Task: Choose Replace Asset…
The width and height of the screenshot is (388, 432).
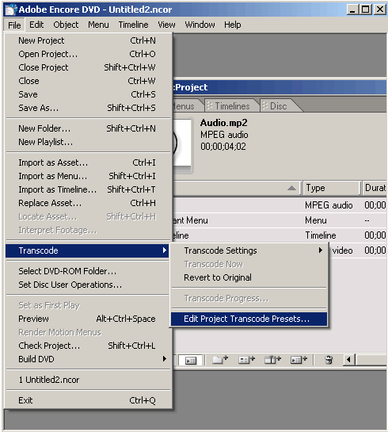Action: pyautogui.click(x=88, y=203)
